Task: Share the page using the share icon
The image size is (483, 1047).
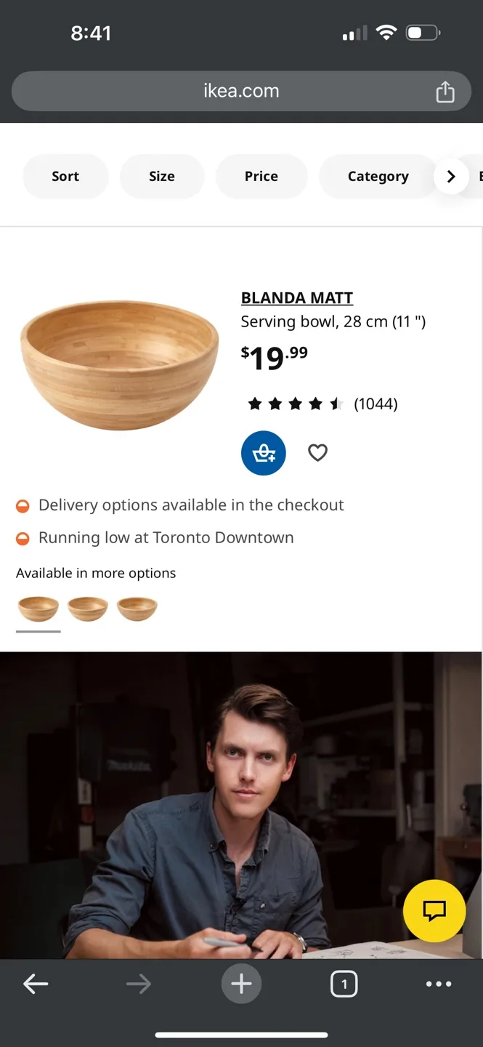Action: coord(445,91)
